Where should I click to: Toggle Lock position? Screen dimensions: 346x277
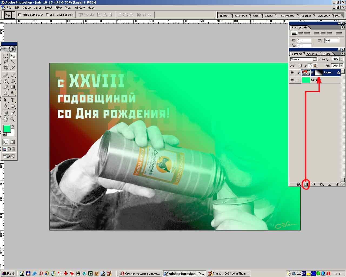[x=310, y=66]
